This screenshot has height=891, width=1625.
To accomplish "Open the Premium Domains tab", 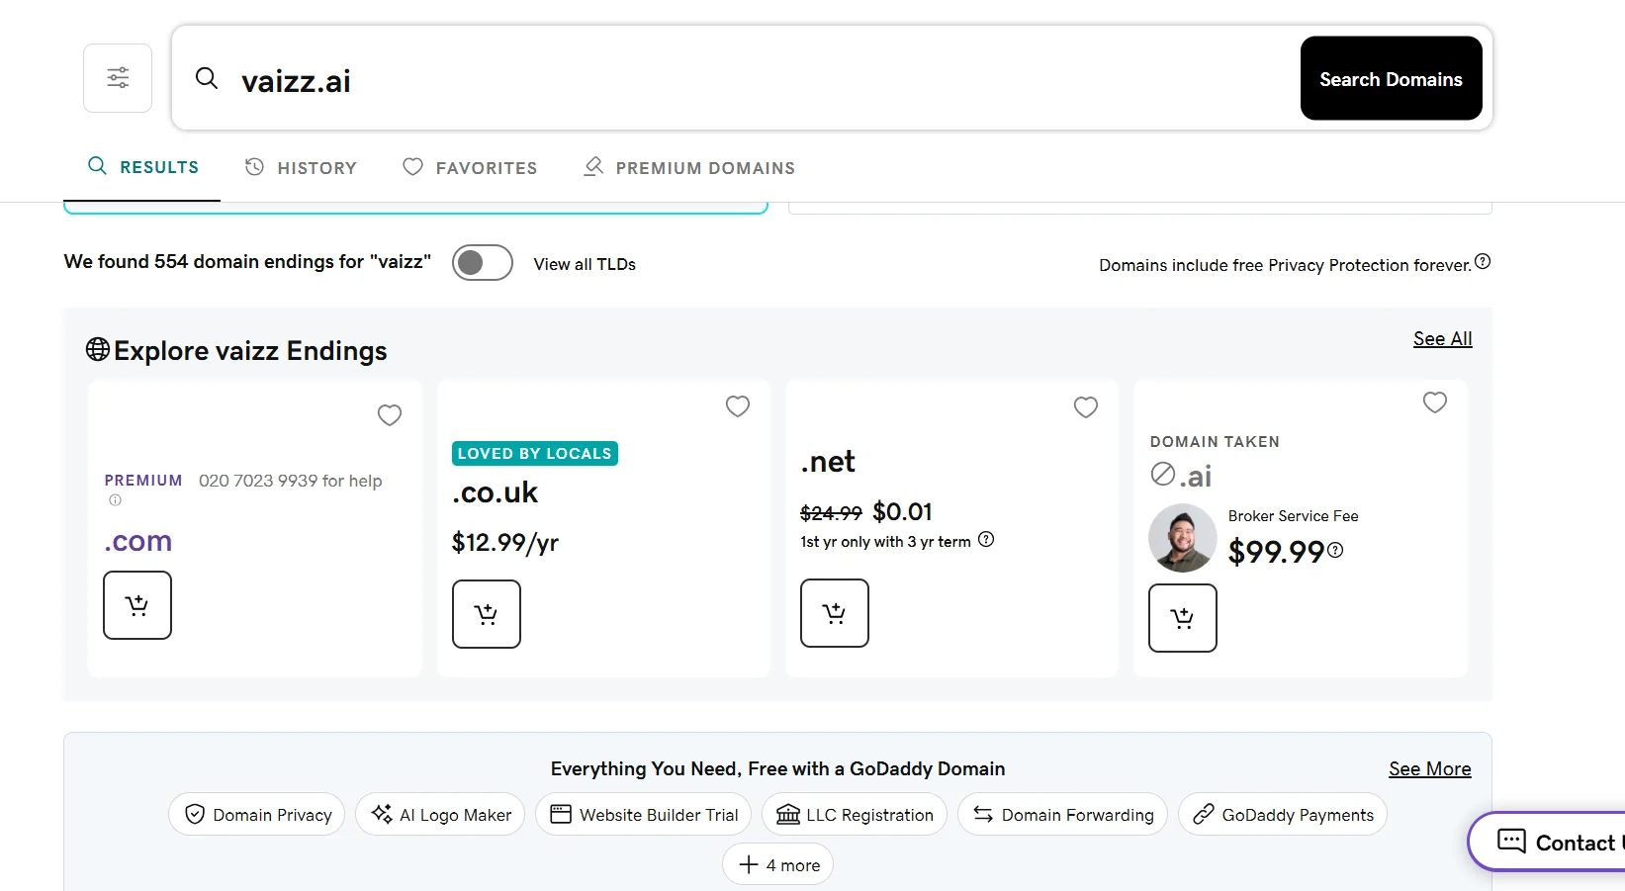I will [x=689, y=168].
